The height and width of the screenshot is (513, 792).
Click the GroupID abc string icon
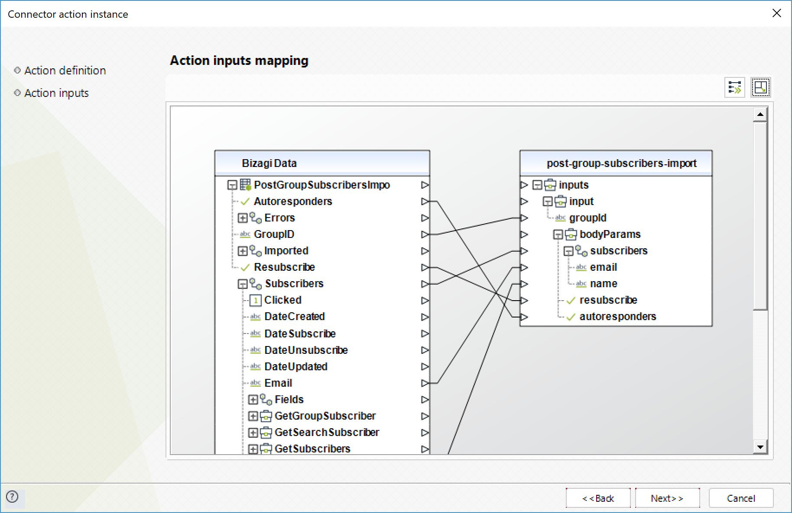[x=245, y=234]
